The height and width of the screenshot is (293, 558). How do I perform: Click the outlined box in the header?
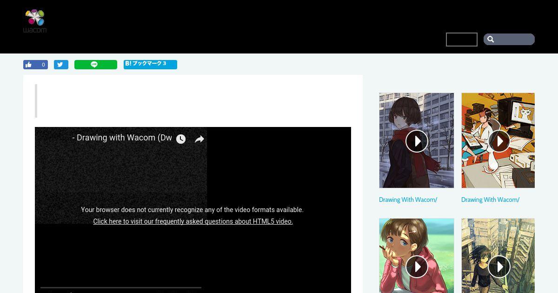click(462, 40)
